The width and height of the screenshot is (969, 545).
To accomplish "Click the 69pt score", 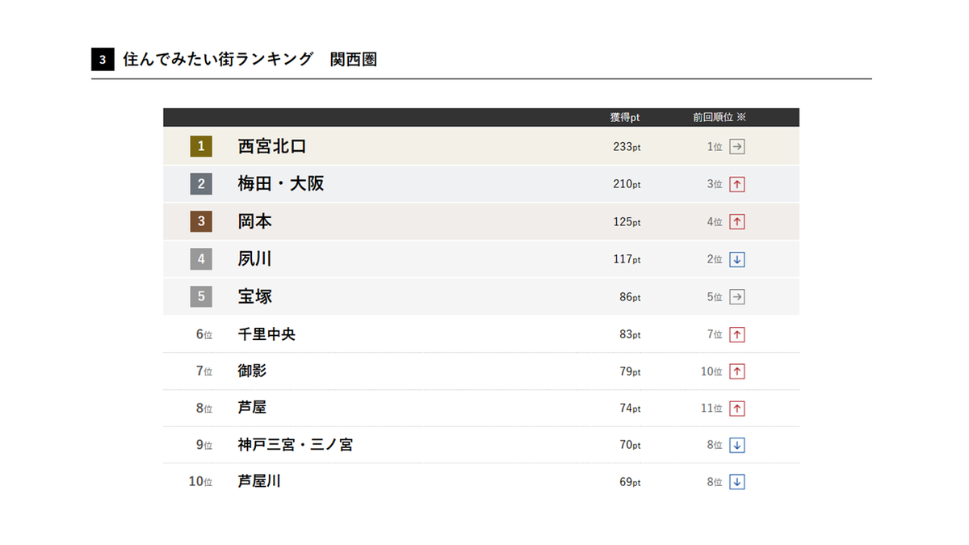I will [x=630, y=482].
